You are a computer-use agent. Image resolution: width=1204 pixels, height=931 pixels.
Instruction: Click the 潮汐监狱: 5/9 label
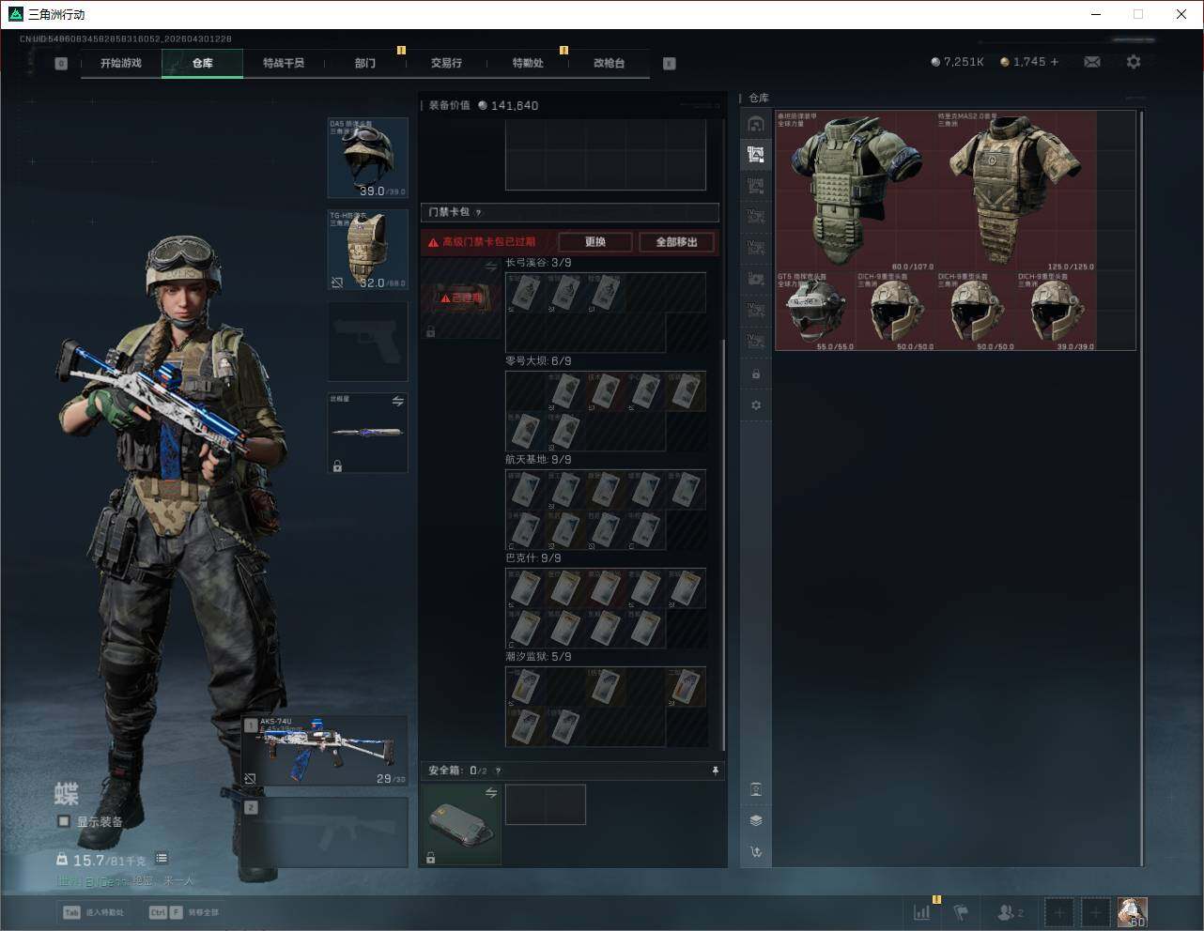[x=538, y=657]
